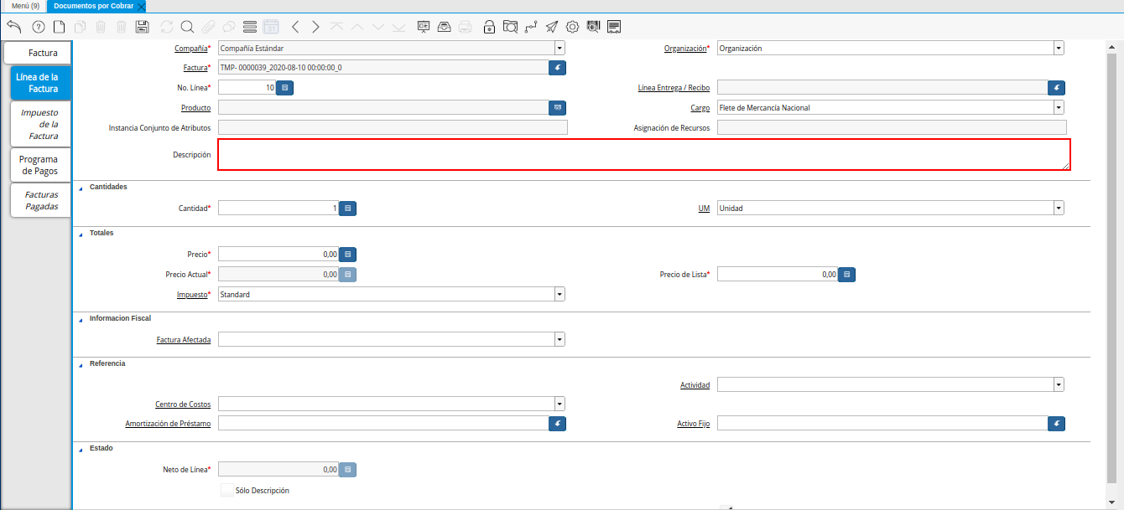Open the Factura side tab
The image size is (1124, 510).
tap(38, 53)
